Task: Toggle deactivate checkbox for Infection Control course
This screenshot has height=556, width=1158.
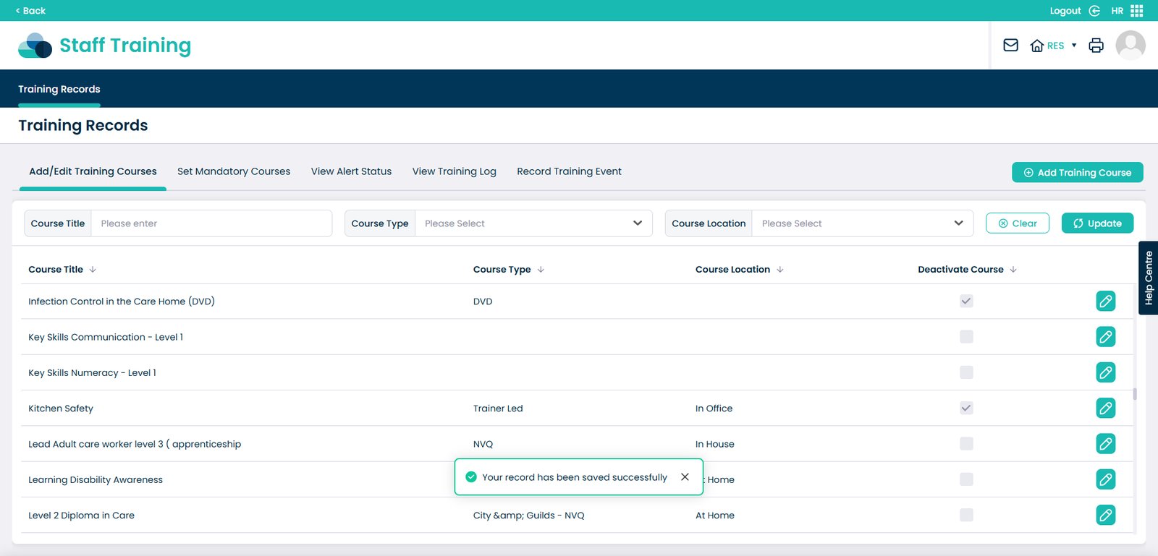Action: click(x=966, y=301)
